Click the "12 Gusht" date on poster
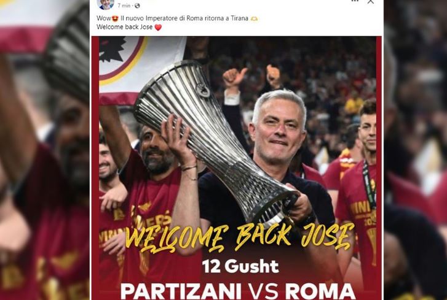This screenshot has height=300, width=447. tap(240, 267)
